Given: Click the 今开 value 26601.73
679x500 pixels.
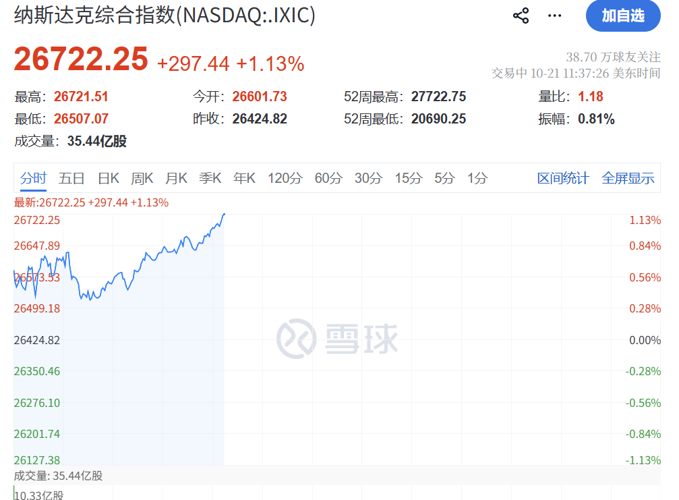Looking at the screenshot, I should 260,96.
